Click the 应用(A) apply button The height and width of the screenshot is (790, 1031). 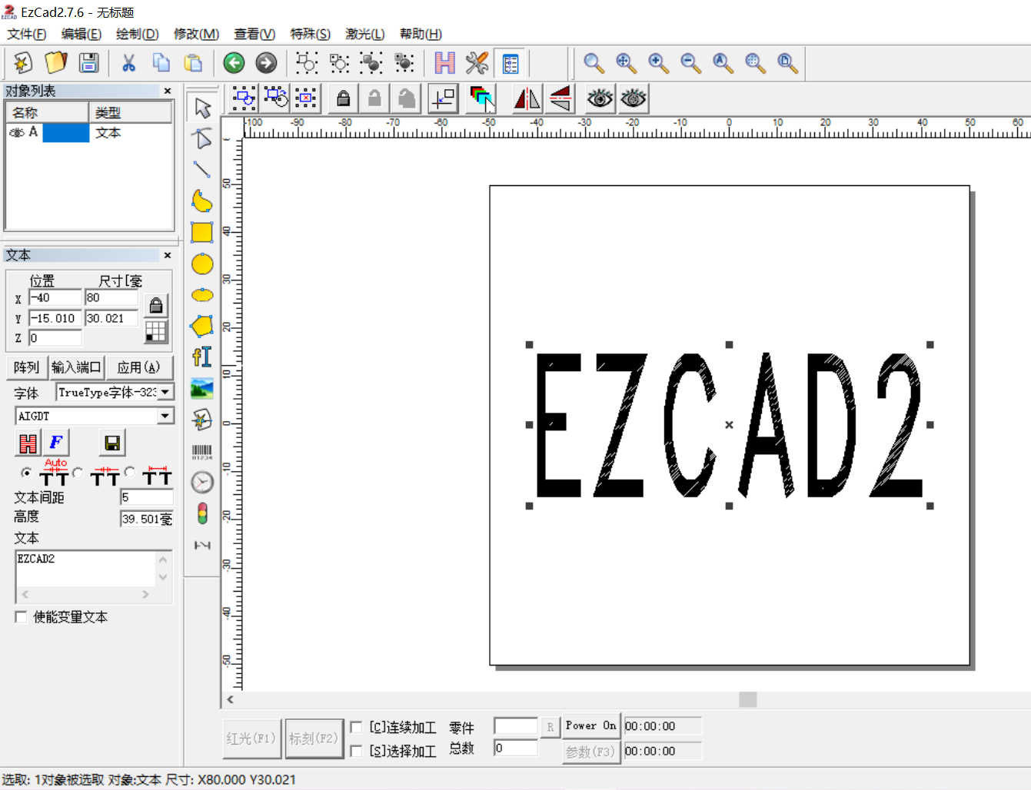139,367
